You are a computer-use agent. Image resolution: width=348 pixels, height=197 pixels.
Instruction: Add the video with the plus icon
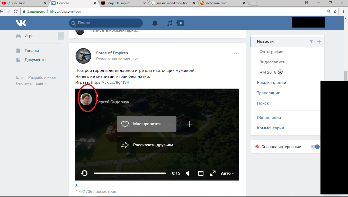tap(189, 124)
